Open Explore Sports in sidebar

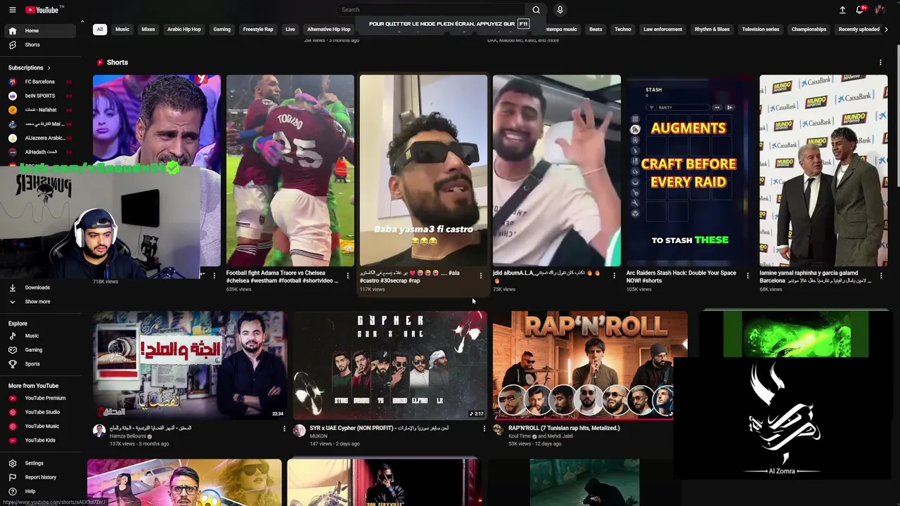39,364
